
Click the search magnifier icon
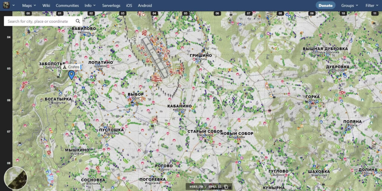pos(78,21)
